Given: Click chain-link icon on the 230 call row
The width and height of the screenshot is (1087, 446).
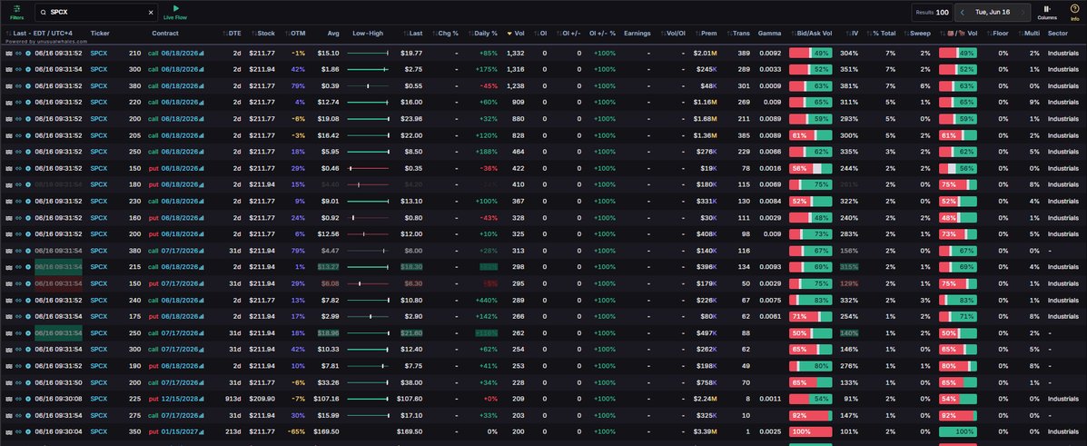Looking at the screenshot, I should point(19,201).
